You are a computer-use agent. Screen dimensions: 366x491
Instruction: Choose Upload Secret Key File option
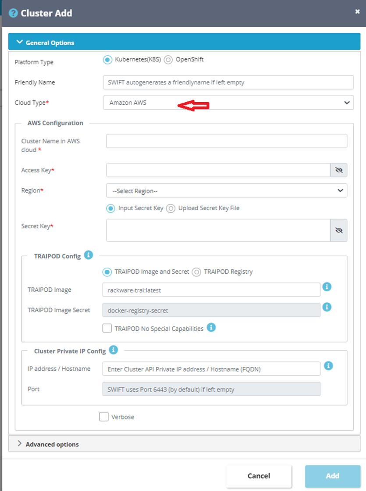coord(171,208)
